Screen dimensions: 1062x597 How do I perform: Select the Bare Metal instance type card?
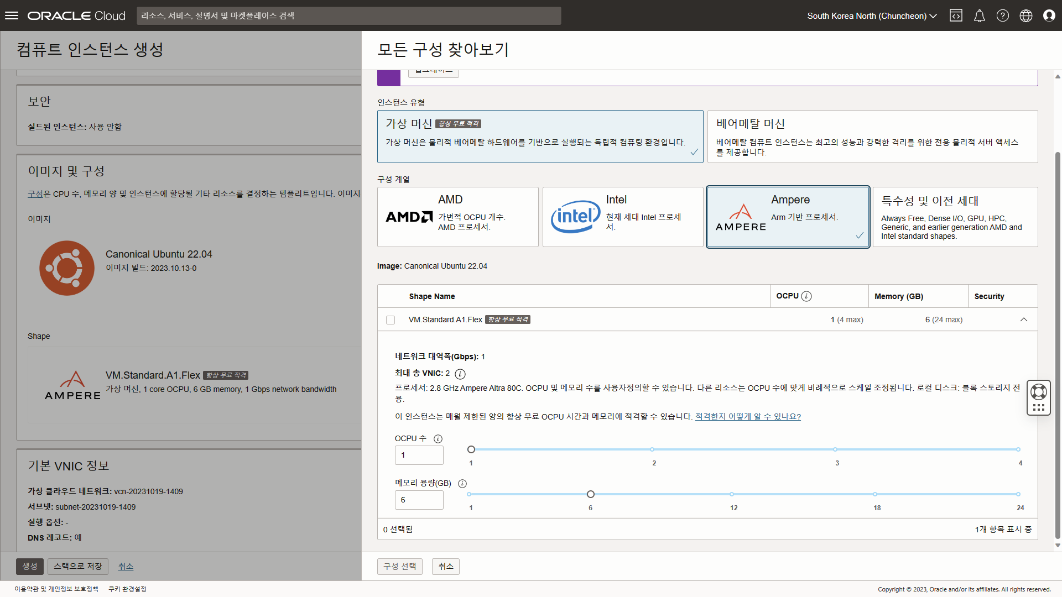coord(872,137)
